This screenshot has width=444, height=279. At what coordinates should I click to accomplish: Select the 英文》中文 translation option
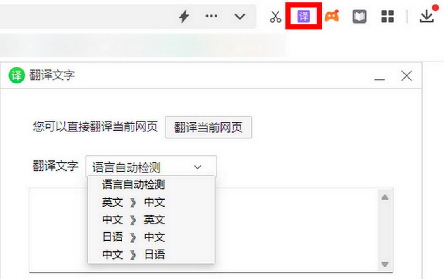(x=133, y=202)
